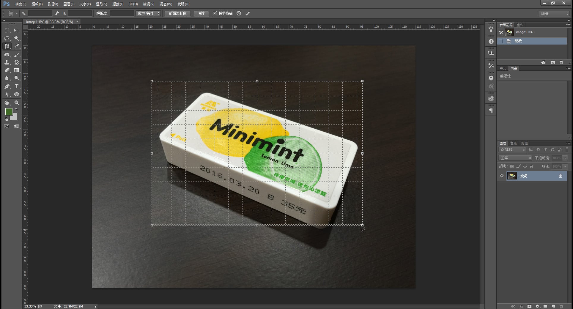Expand the 種類 layer filter dropdown

point(512,150)
